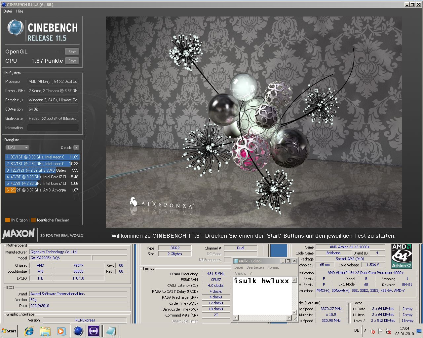Click the Details arrow button
423x338 pixels.
(76, 148)
